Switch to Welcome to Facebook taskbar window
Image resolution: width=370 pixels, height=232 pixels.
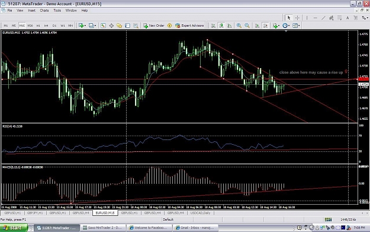pyautogui.click(x=149, y=228)
